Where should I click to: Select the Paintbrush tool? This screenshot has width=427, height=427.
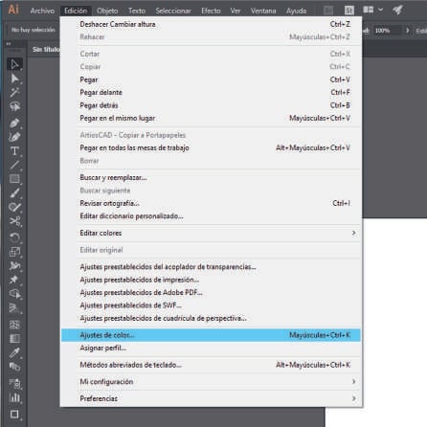pyautogui.click(x=14, y=193)
